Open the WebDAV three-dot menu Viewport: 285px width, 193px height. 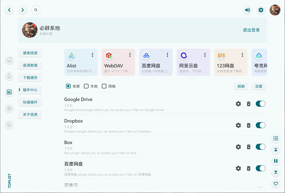tap(130, 55)
